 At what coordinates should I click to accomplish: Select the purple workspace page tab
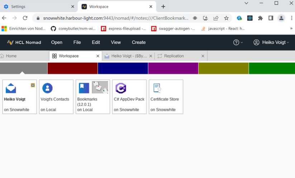click(173, 68)
